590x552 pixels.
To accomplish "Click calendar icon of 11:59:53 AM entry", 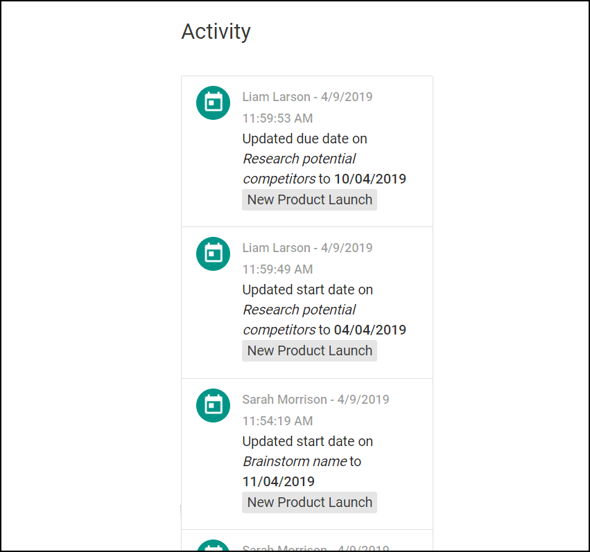I will tap(213, 103).
